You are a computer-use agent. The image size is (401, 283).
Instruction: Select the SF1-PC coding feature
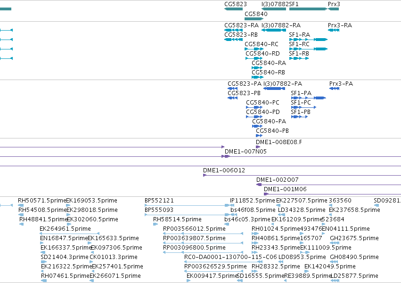tap(303, 107)
